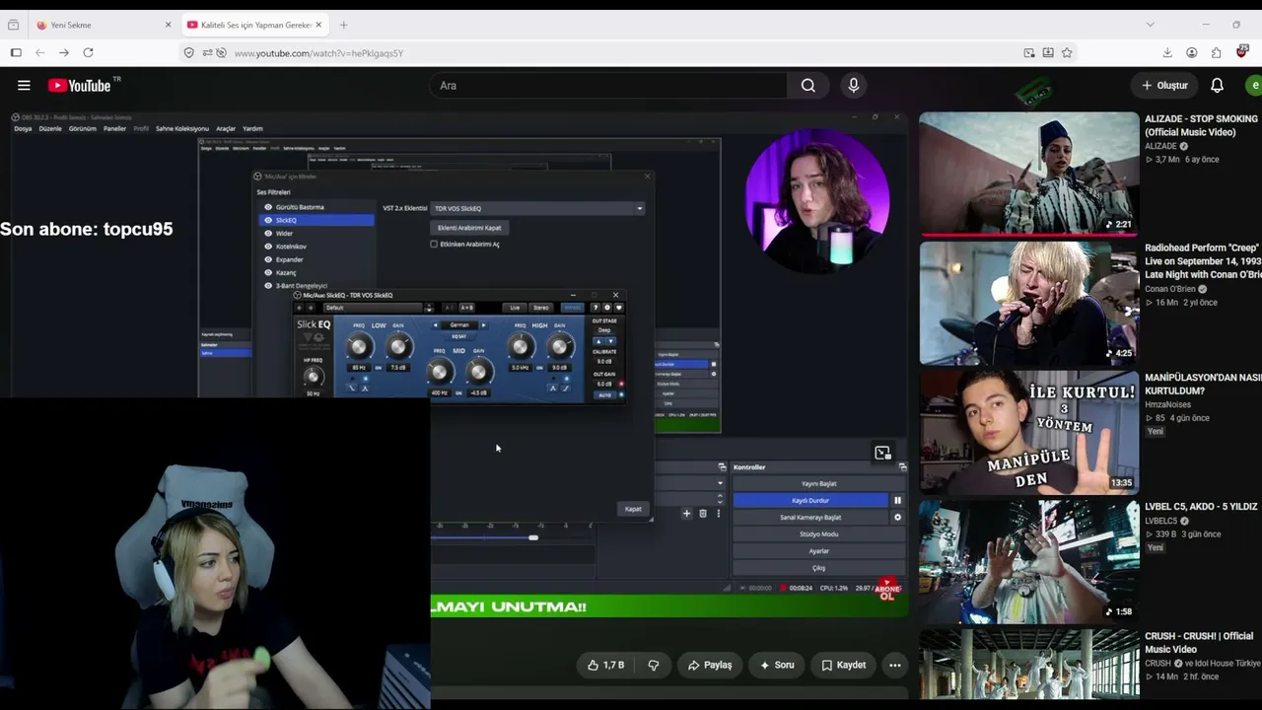The width and height of the screenshot is (1262, 710).
Task: Open the ALIZADE - STOP SMOKING video thumbnail
Action: (1029, 174)
